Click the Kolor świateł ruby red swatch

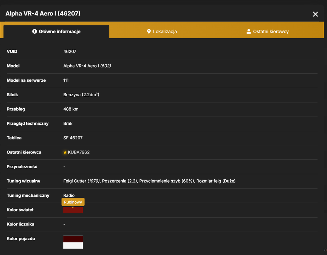tap(73, 210)
